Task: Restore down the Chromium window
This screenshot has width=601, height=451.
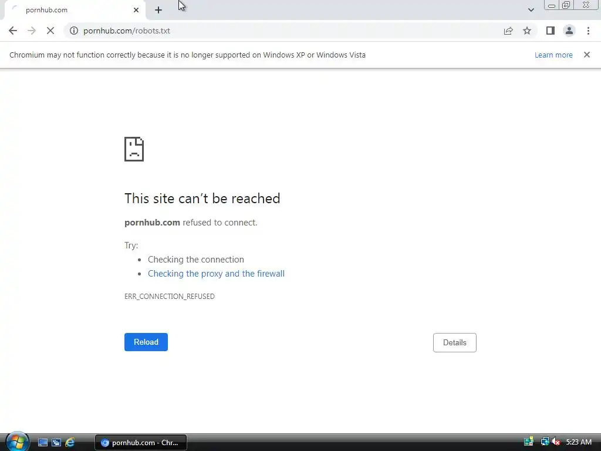Action: click(566, 5)
